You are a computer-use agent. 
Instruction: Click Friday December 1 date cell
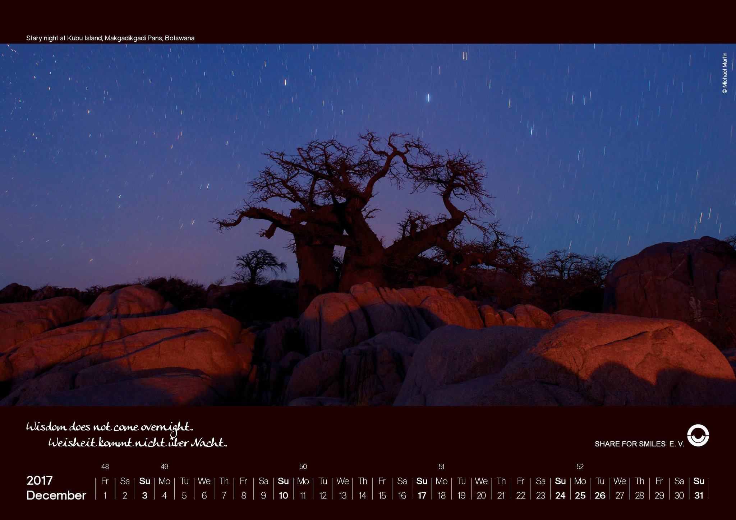coord(105,495)
